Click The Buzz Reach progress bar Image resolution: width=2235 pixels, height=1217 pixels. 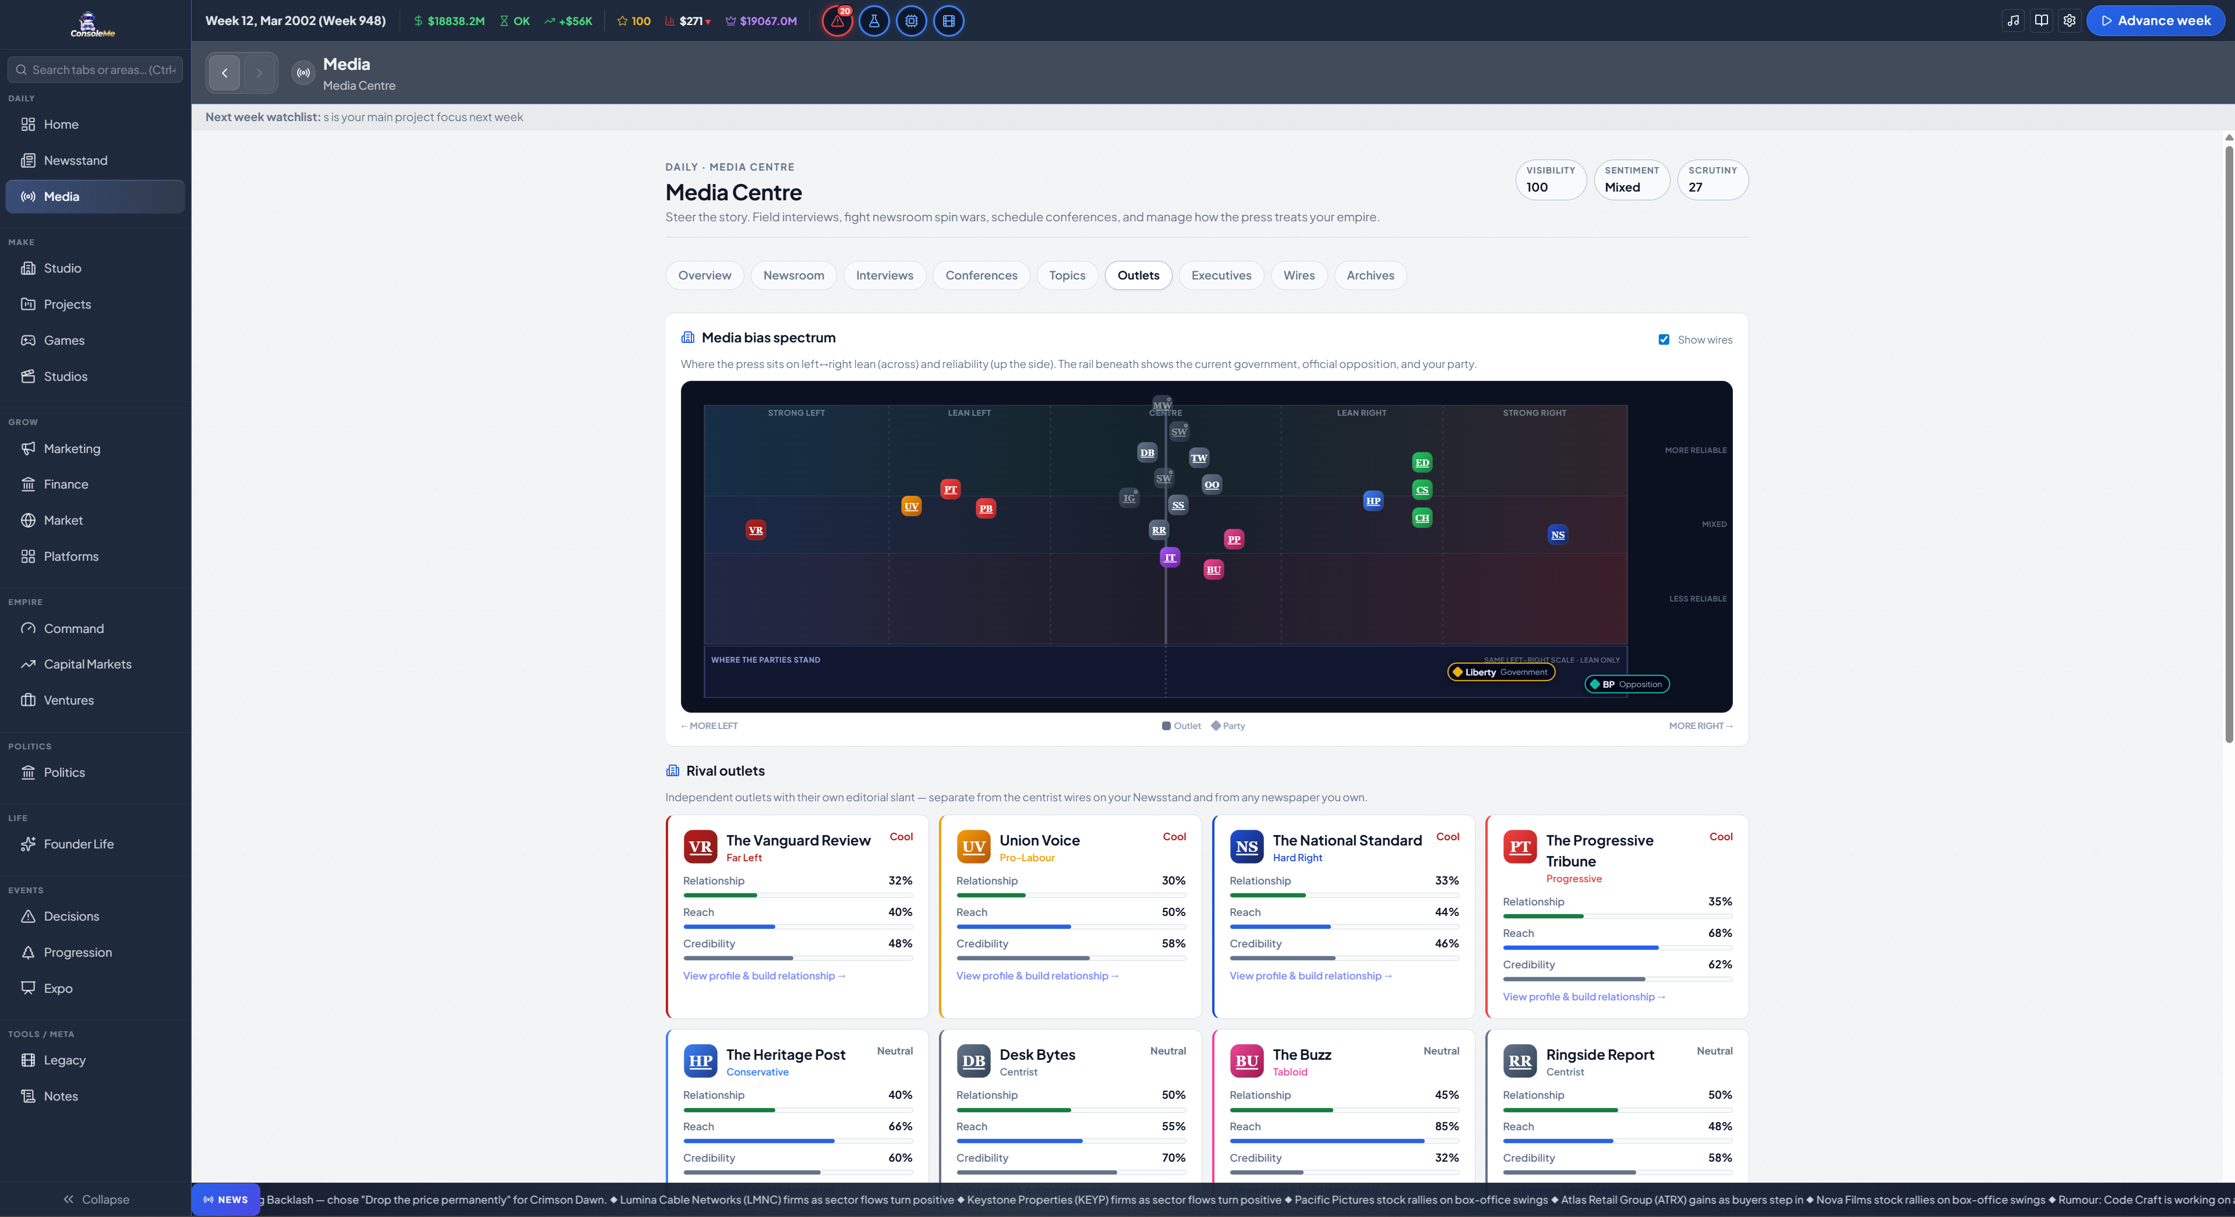tap(1344, 1141)
